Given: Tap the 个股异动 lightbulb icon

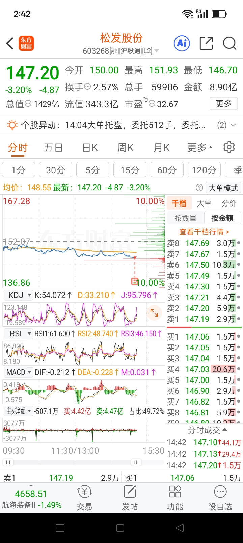Looking at the screenshot, I should 12,125.
